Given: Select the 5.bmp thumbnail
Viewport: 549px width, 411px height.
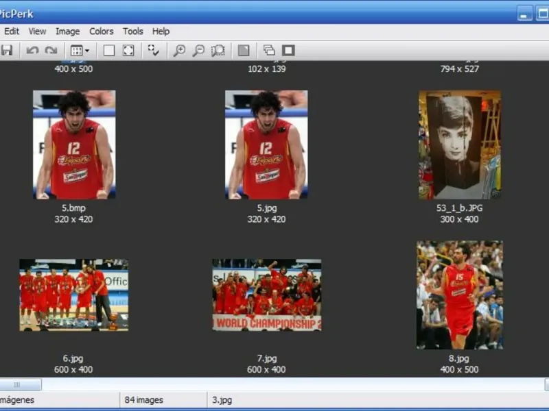Looking at the screenshot, I should click(74, 145).
